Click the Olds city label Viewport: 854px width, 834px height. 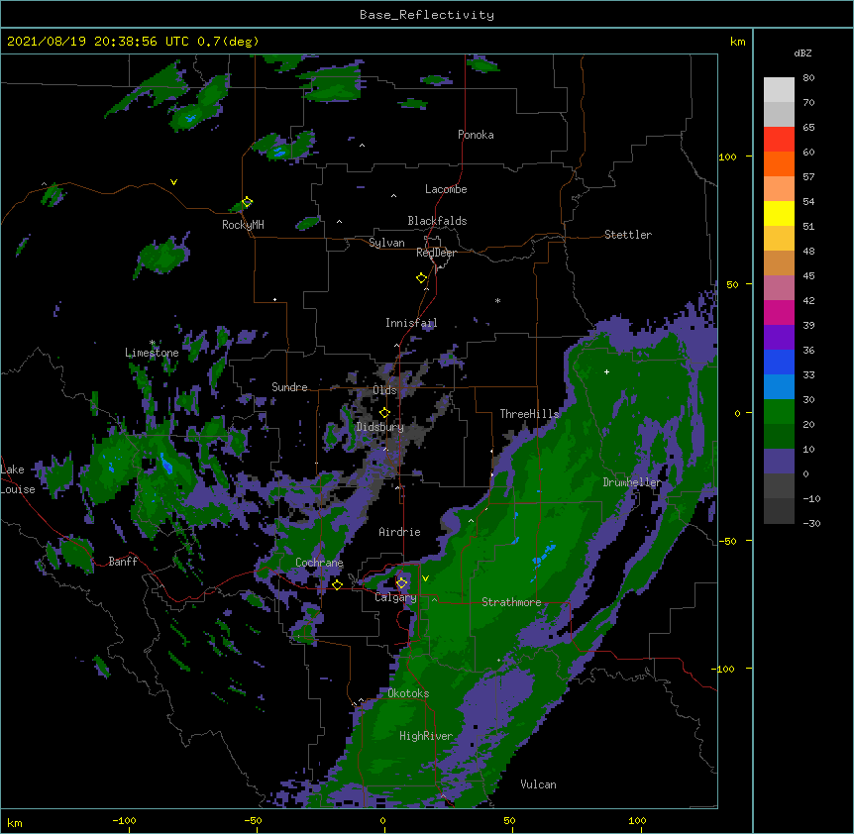[384, 390]
